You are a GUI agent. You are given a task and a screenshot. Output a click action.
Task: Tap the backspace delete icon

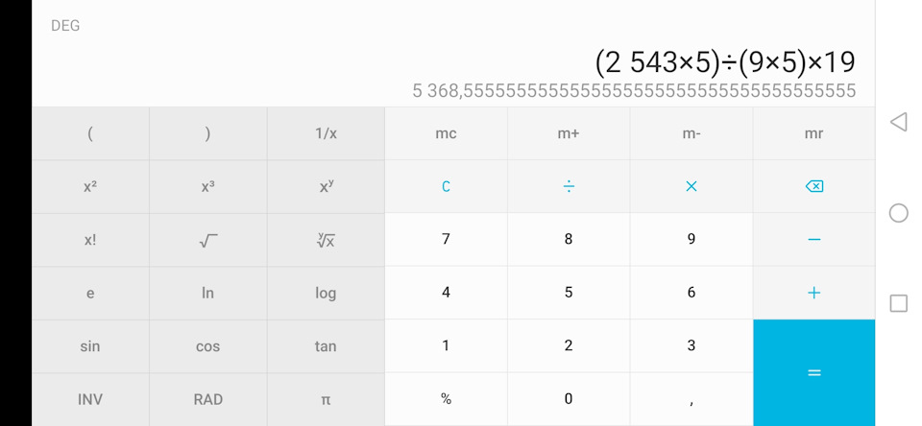[x=813, y=186]
